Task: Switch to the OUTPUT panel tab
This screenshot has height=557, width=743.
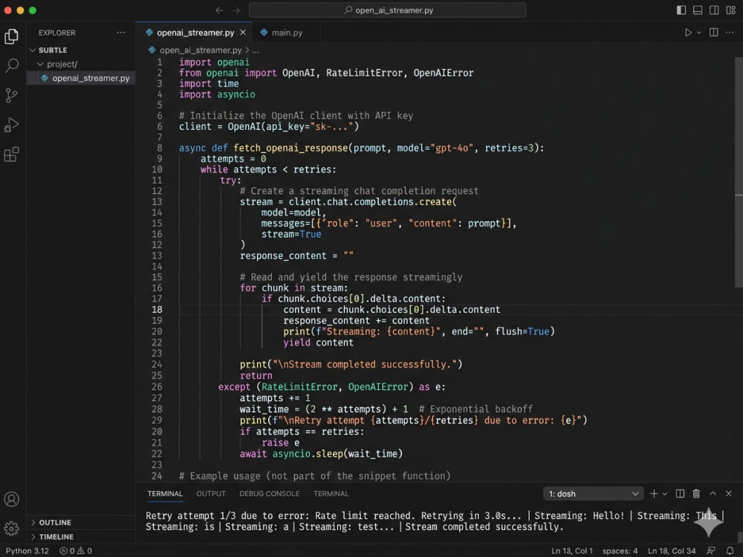Action: click(211, 494)
